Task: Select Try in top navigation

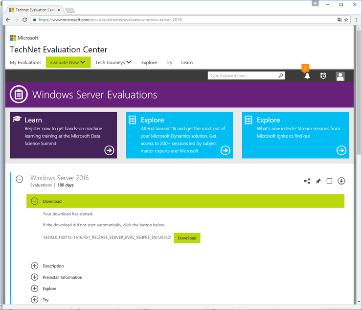Action: click(169, 62)
